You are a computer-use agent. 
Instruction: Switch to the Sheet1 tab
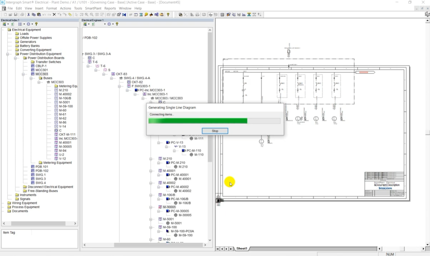242,249
